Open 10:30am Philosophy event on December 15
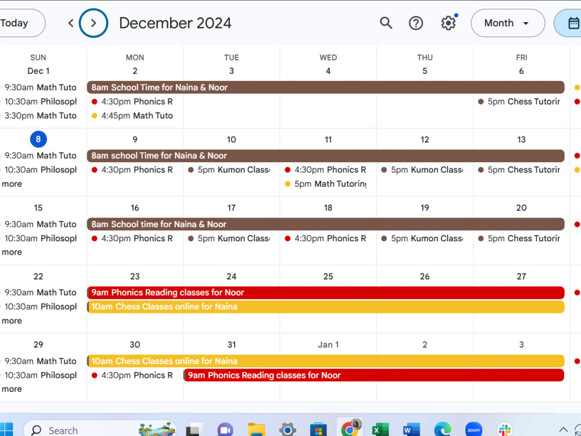Screen dimensions: 581x436 [x=40, y=238]
